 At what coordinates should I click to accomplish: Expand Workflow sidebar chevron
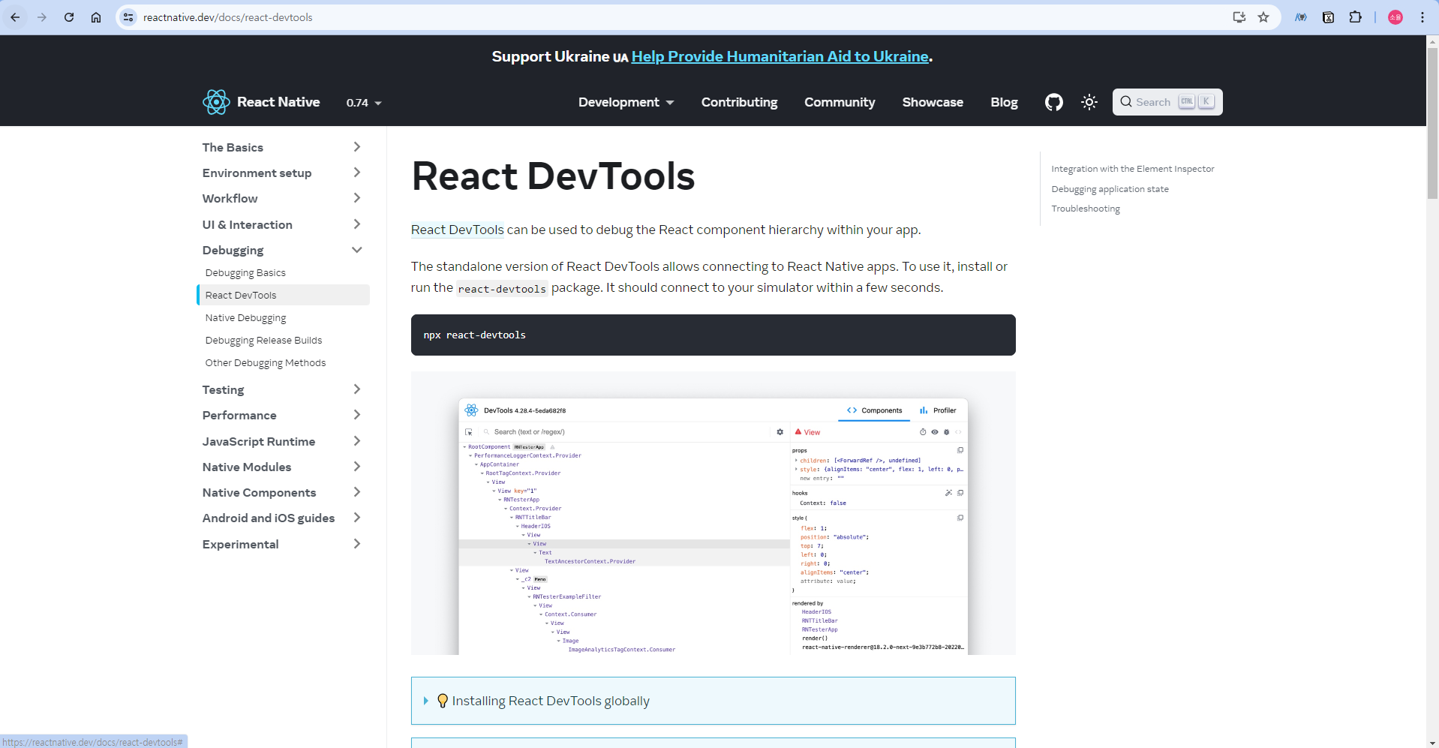point(357,198)
